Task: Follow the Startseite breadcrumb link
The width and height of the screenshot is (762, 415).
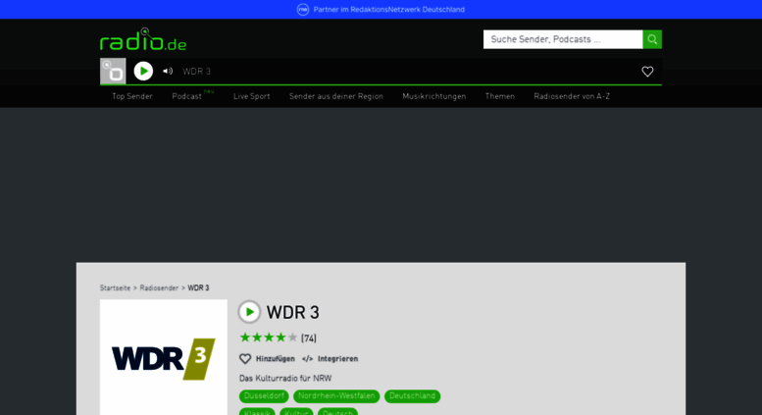Action: 115,288
